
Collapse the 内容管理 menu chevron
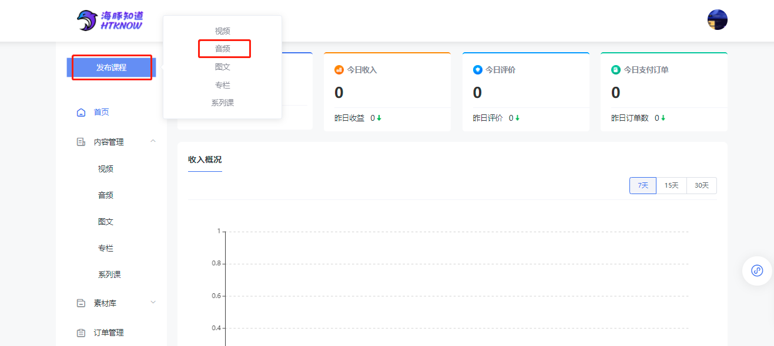pyautogui.click(x=153, y=141)
